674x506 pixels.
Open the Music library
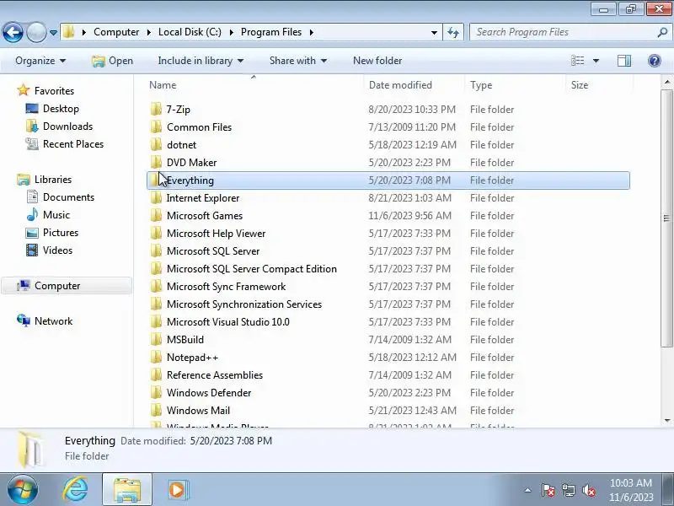pyautogui.click(x=56, y=215)
